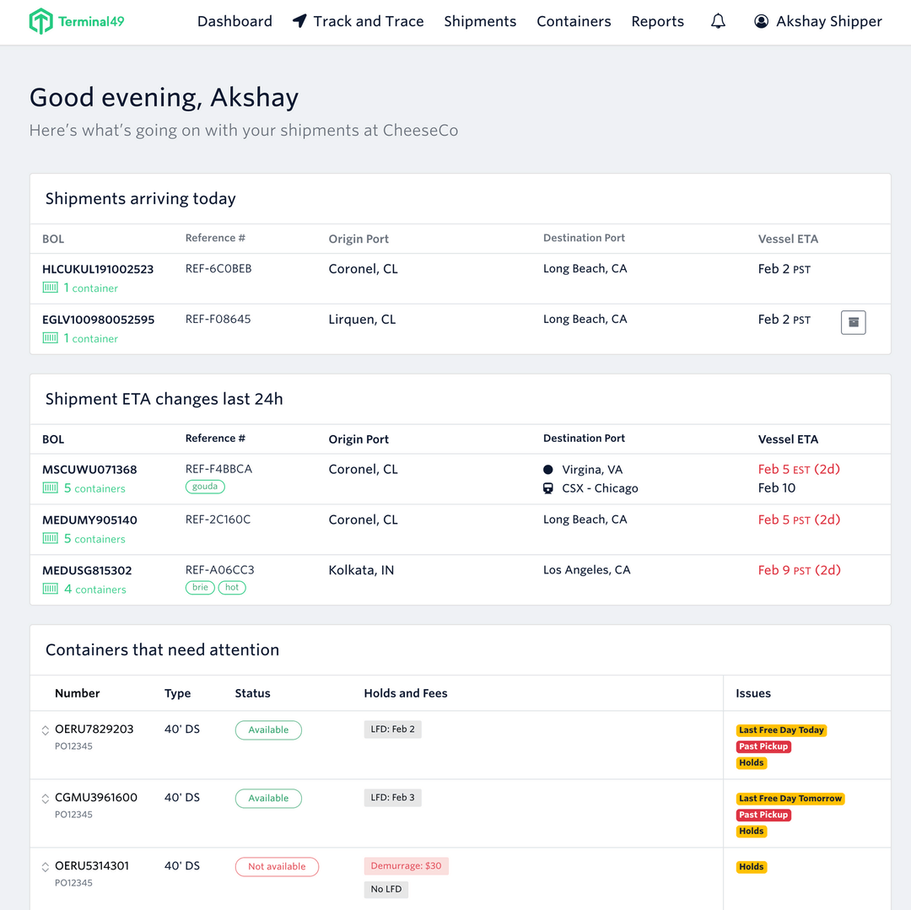Click the Not available status pill for OERU5314301

[x=277, y=866]
